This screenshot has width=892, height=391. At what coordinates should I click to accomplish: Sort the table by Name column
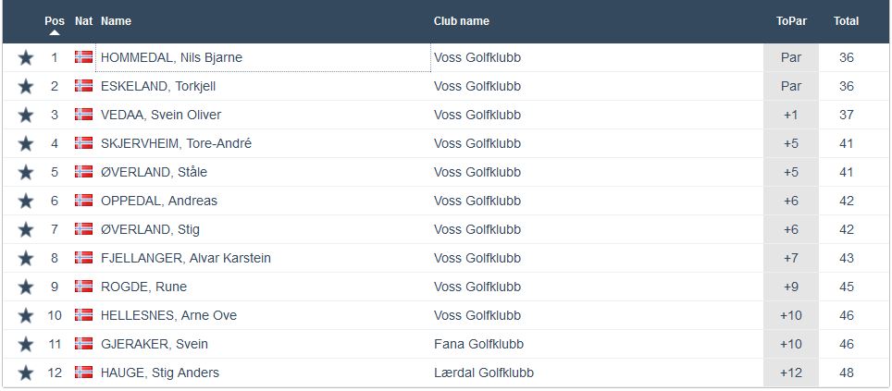coord(116,20)
